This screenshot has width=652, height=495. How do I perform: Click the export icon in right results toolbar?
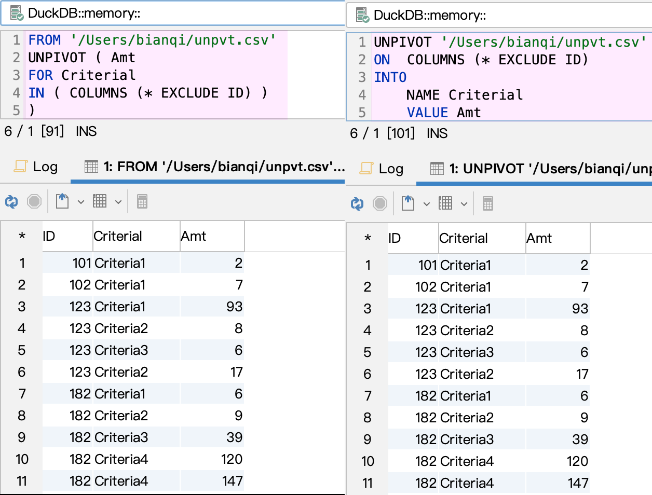point(408,203)
